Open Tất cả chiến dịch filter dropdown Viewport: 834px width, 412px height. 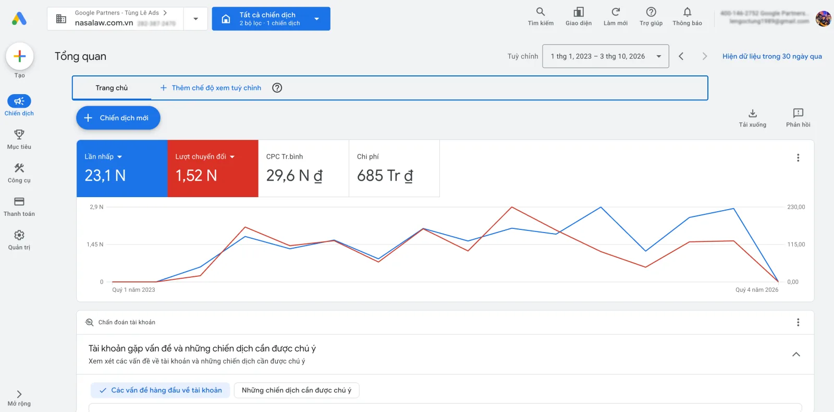271,19
